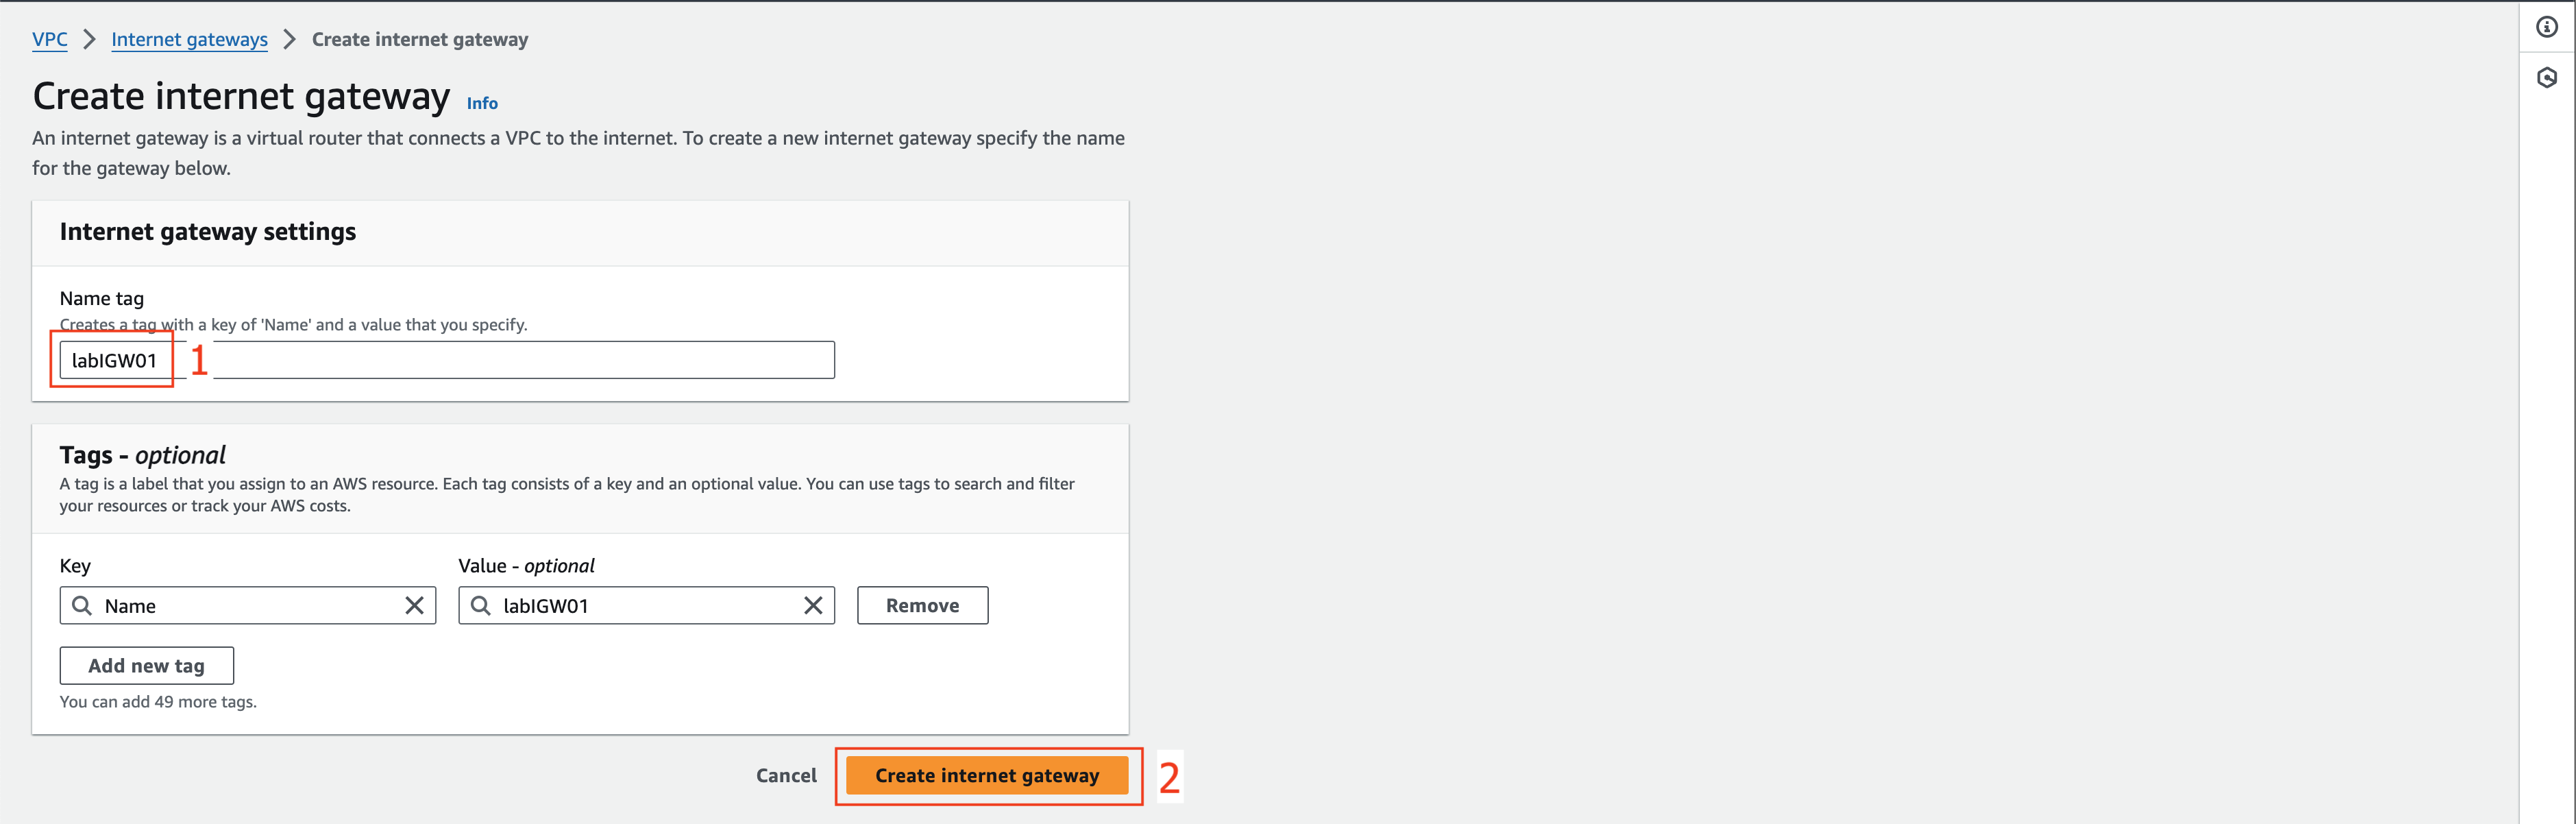Add a new tag
2576x824 pixels.
pos(146,665)
